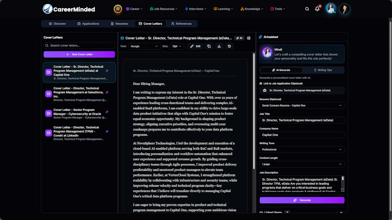Click the AI badge beside the letter title
The image size is (392, 220).
coord(240,38)
